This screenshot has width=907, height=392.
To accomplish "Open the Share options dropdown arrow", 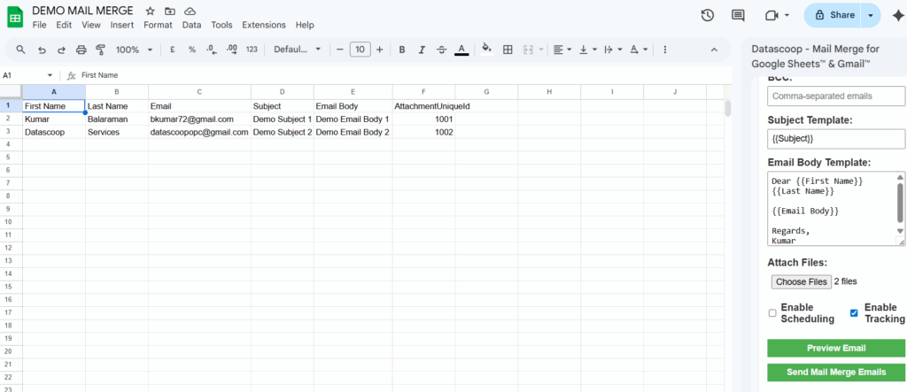I will point(871,15).
